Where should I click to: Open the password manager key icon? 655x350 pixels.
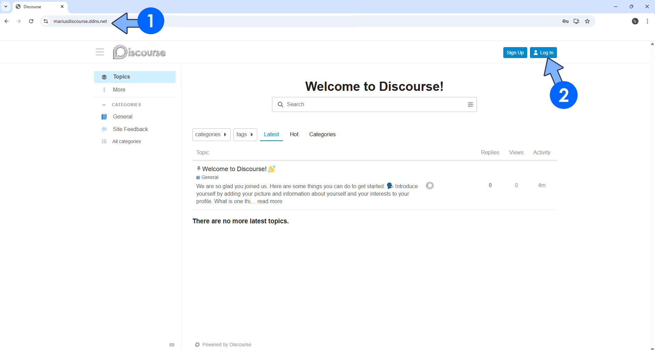565,21
